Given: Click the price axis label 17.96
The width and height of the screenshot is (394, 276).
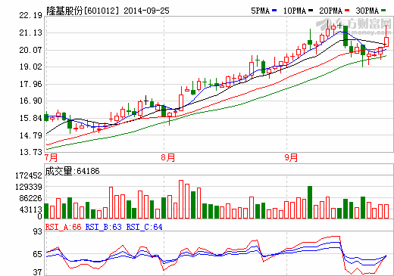Looking at the screenshot, I should [30, 84].
